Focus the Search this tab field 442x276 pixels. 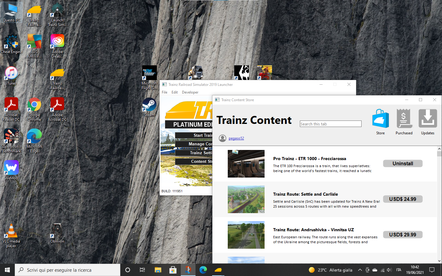331,124
